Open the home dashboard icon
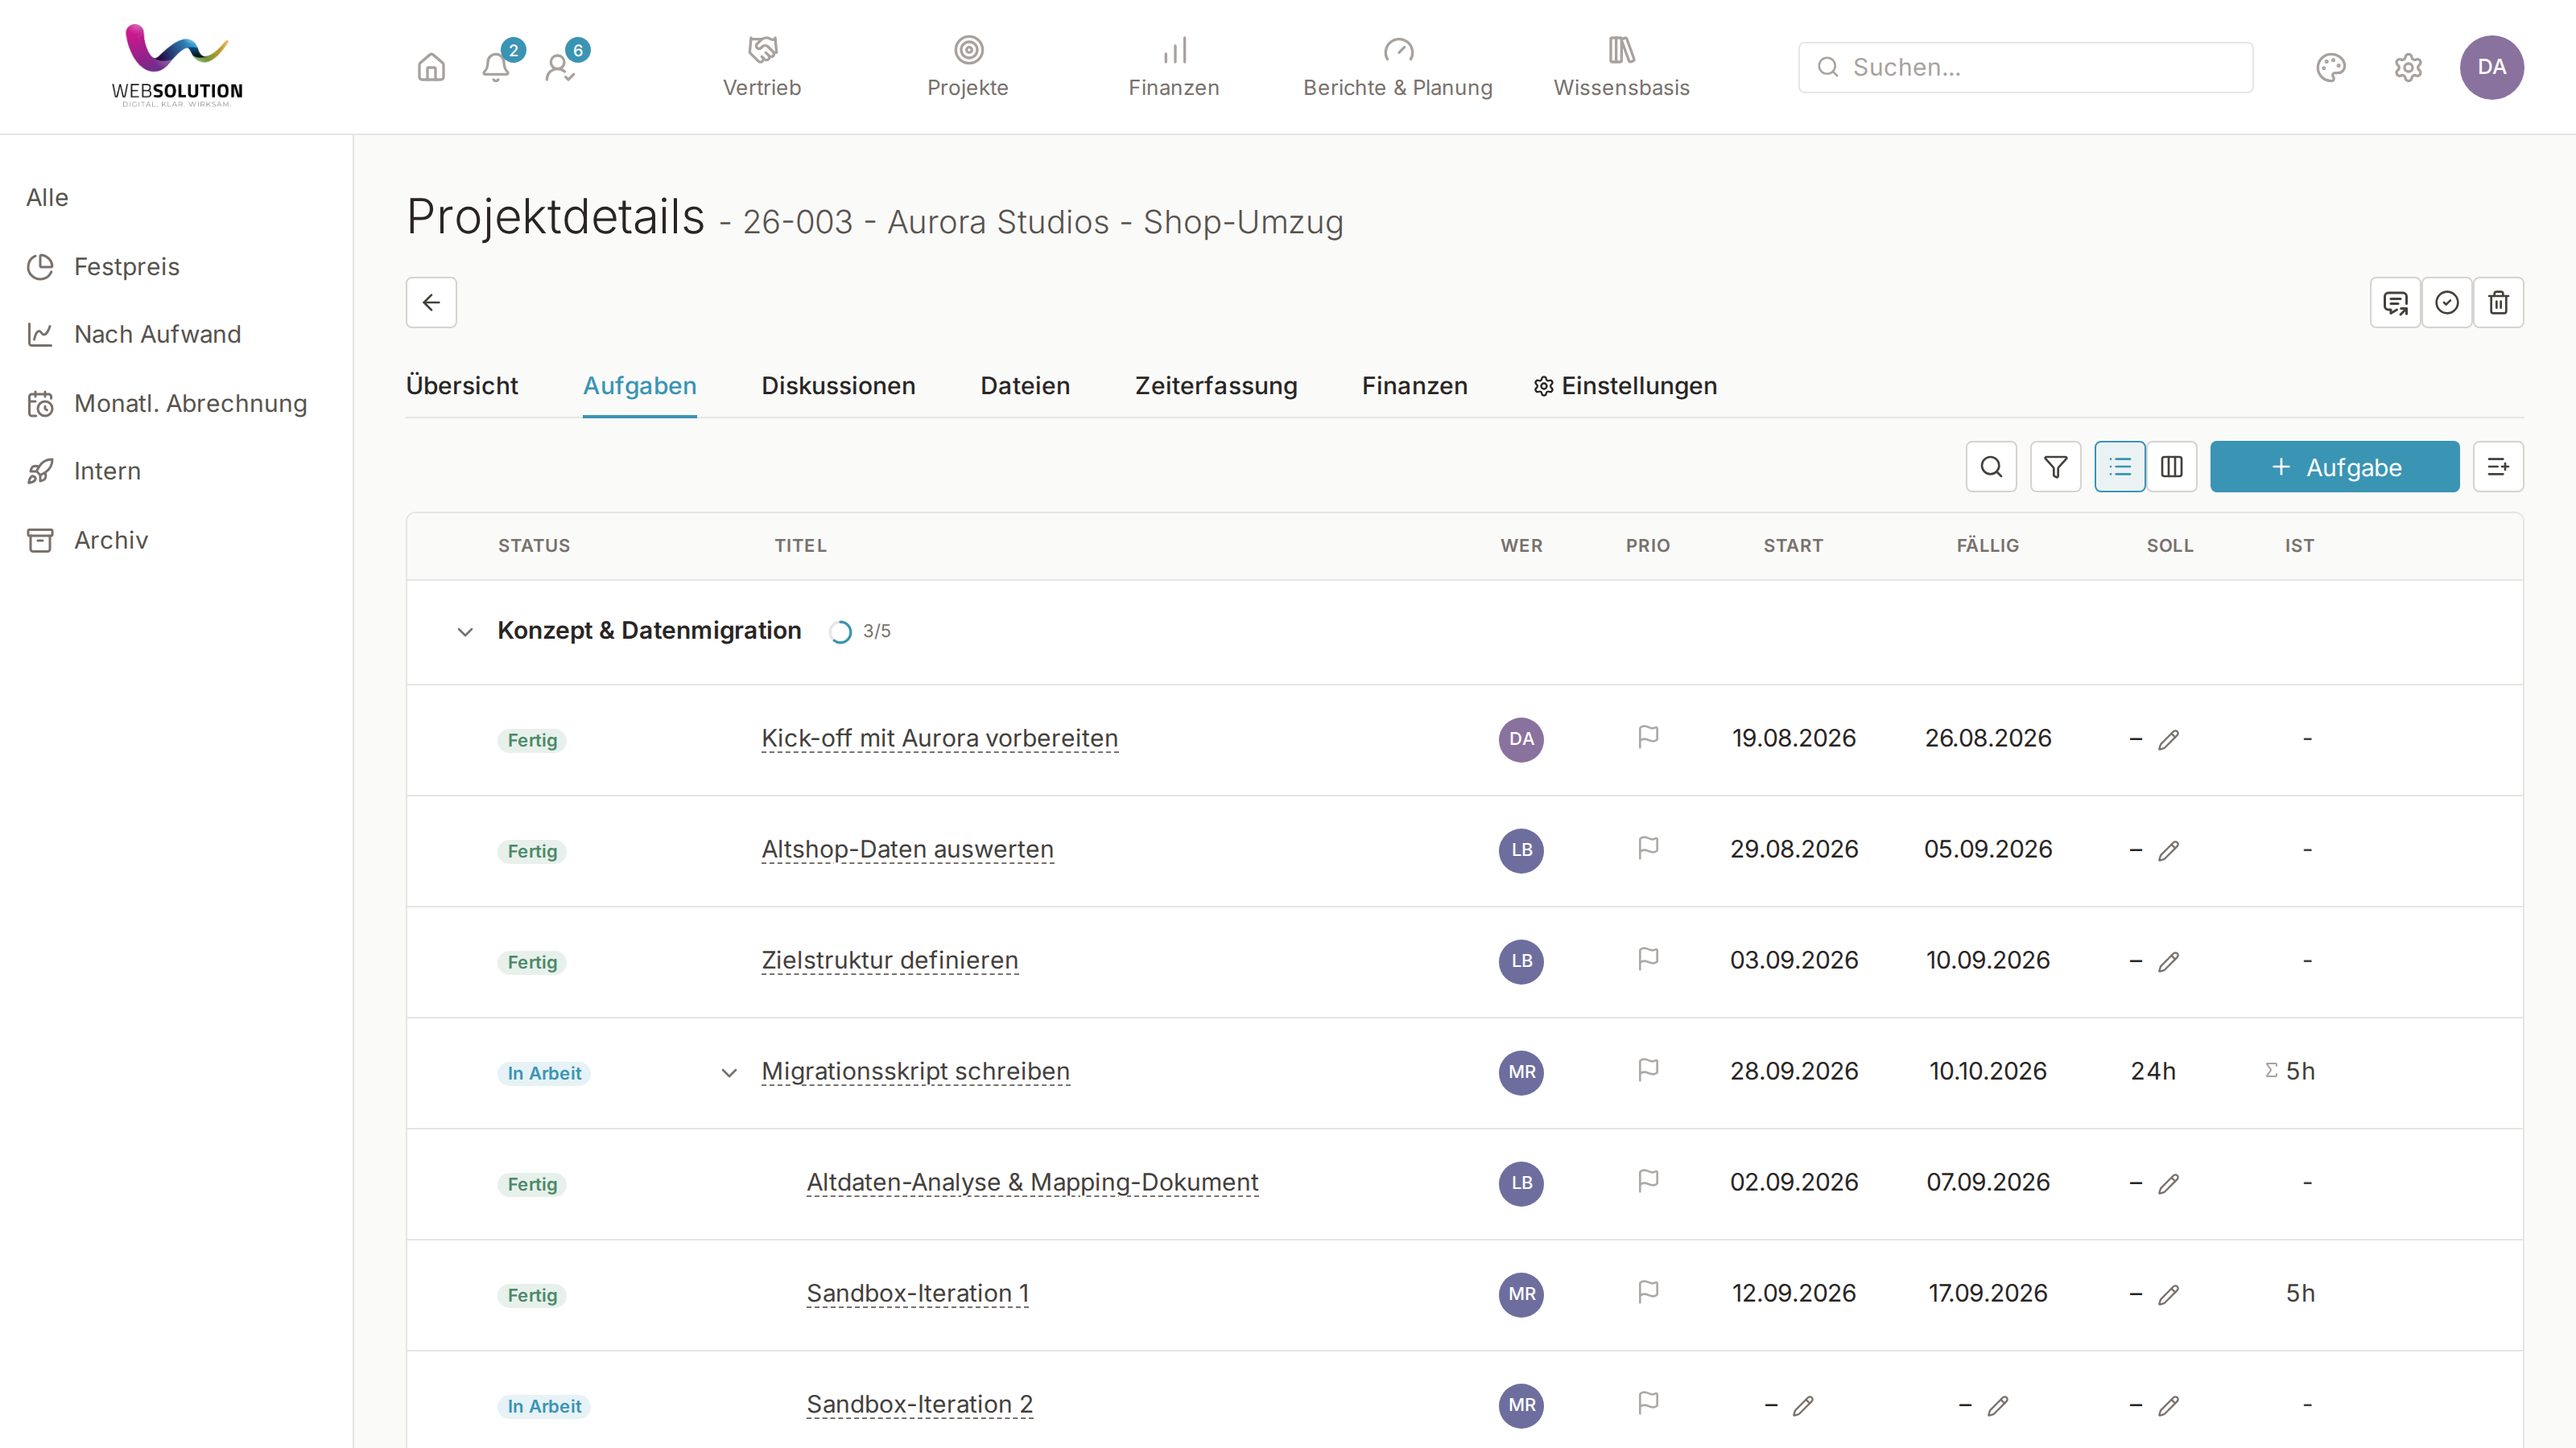The width and height of the screenshot is (2576, 1448). point(431,67)
